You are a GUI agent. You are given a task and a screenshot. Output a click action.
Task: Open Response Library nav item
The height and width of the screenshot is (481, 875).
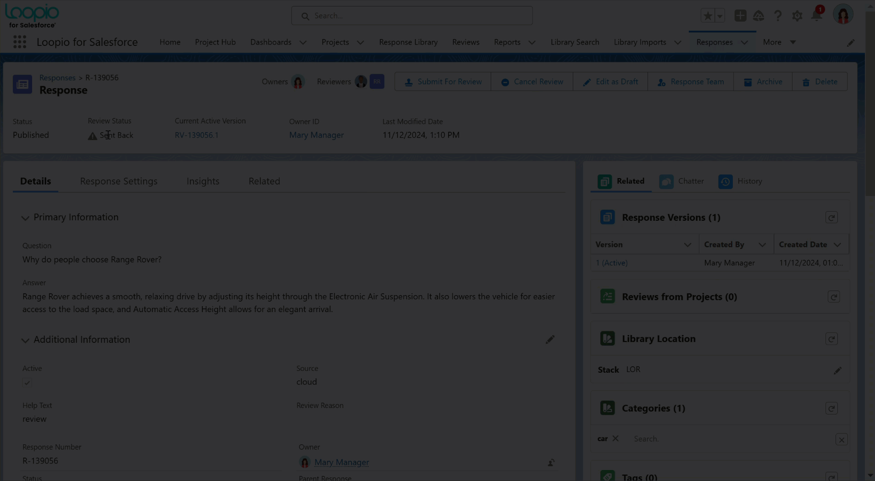pos(408,42)
